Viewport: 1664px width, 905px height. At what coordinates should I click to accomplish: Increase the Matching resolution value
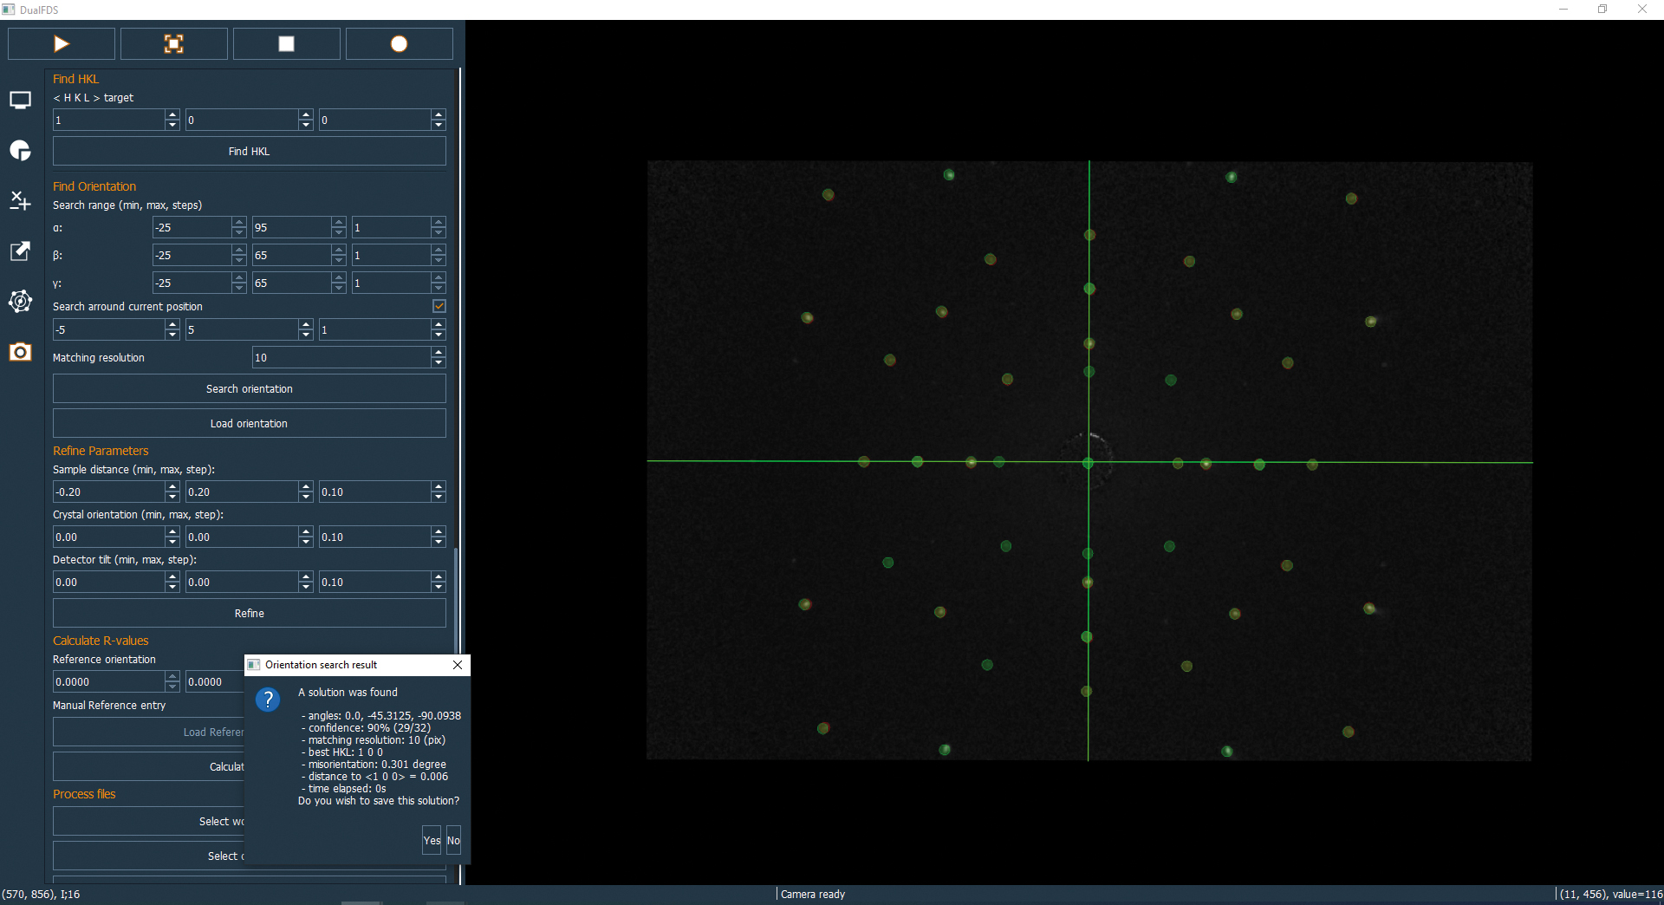coord(439,353)
